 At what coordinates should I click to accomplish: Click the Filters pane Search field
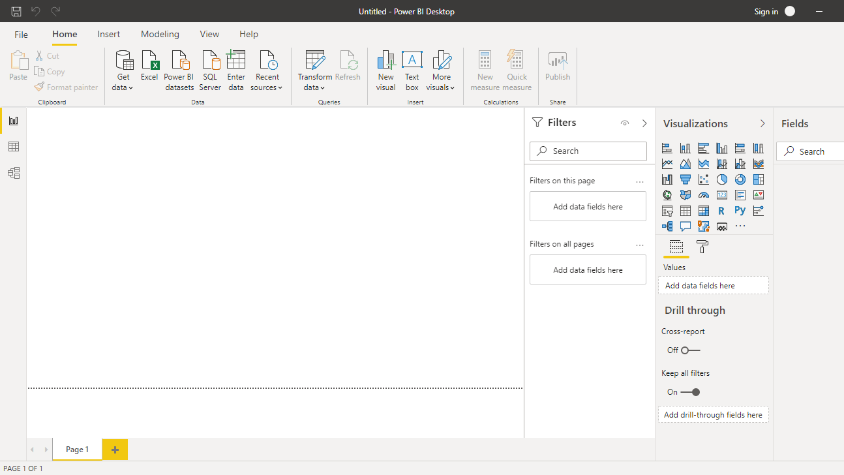[x=588, y=151]
